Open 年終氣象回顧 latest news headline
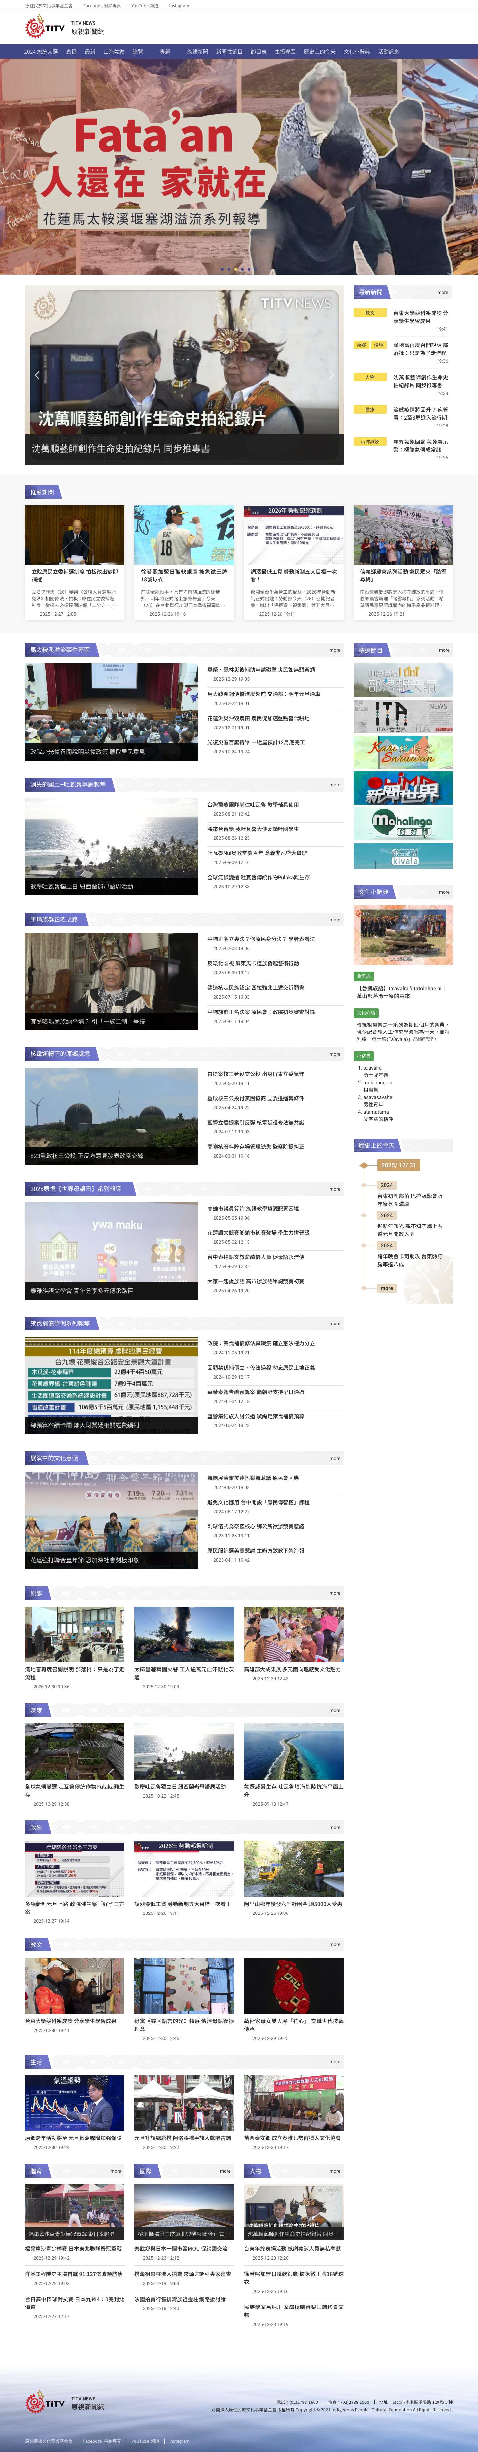This screenshot has width=478, height=2452. [x=421, y=445]
